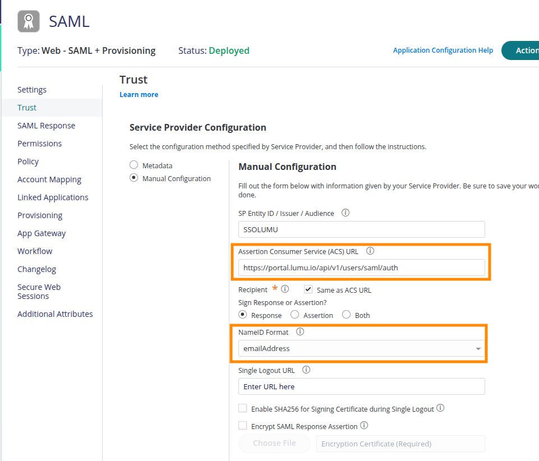Click info icon beside SP Entity ID
The width and height of the screenshot is (539, 461).
point(345,213)
